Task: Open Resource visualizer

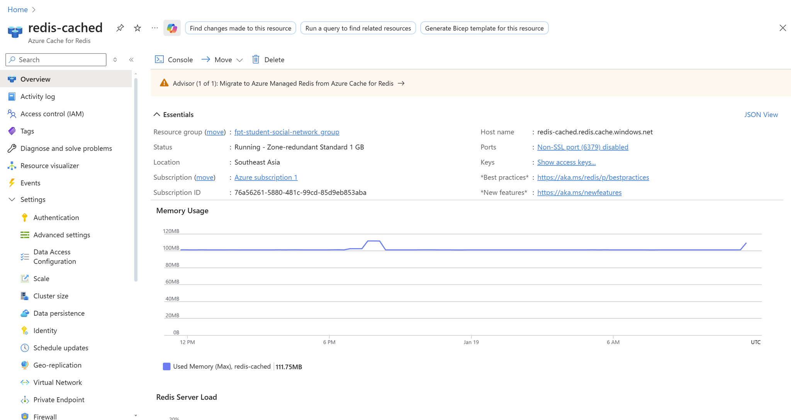Action: click(66, 165)
